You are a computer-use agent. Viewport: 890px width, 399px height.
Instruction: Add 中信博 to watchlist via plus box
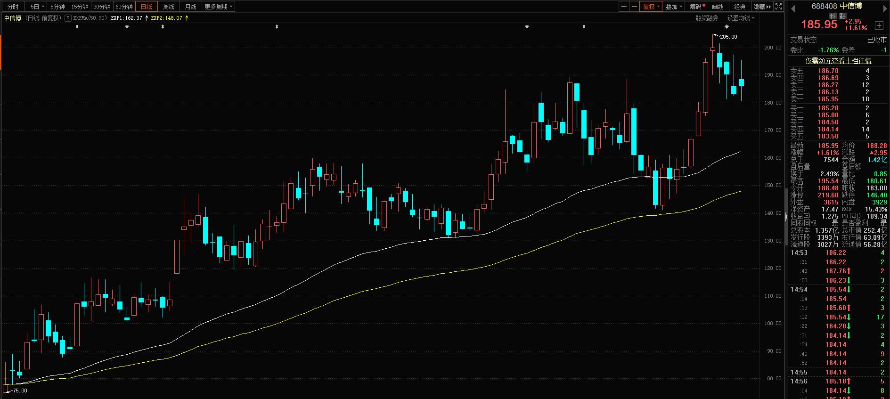point(879,25)
